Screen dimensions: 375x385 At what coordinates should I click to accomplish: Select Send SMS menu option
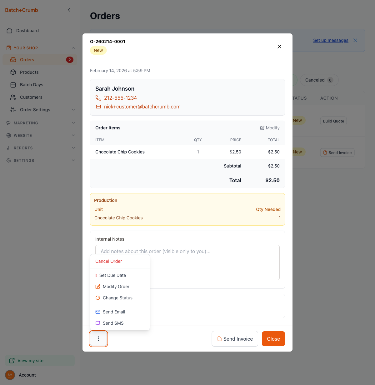113,323
